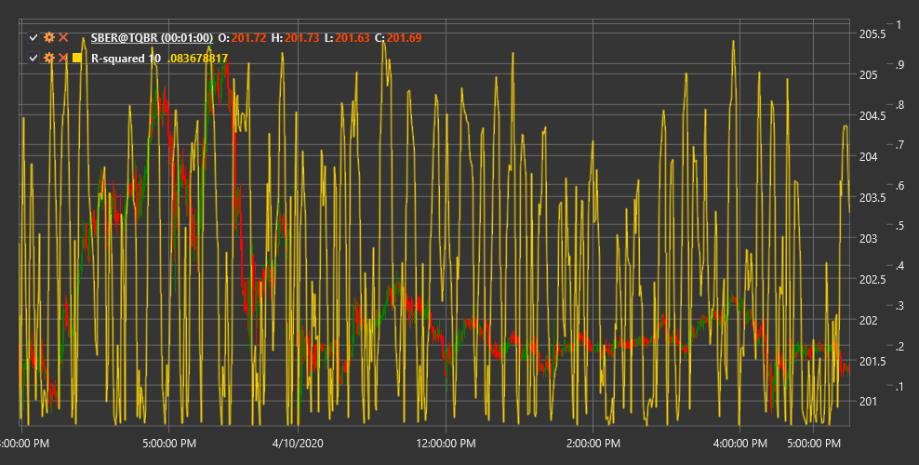
Task: Click the low price value 201.63
Action: click(353, 38)
